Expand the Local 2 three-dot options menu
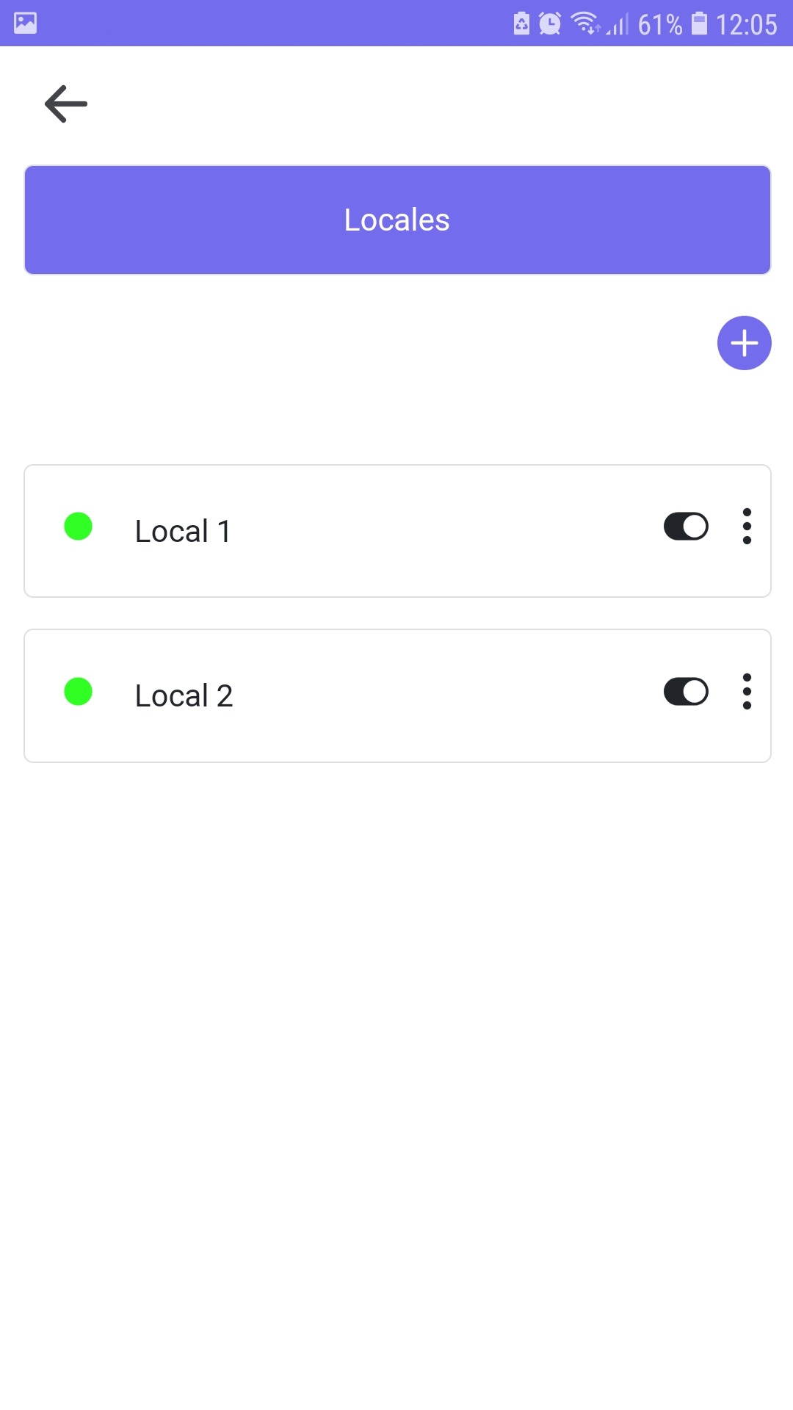 [x=747, y=692]
